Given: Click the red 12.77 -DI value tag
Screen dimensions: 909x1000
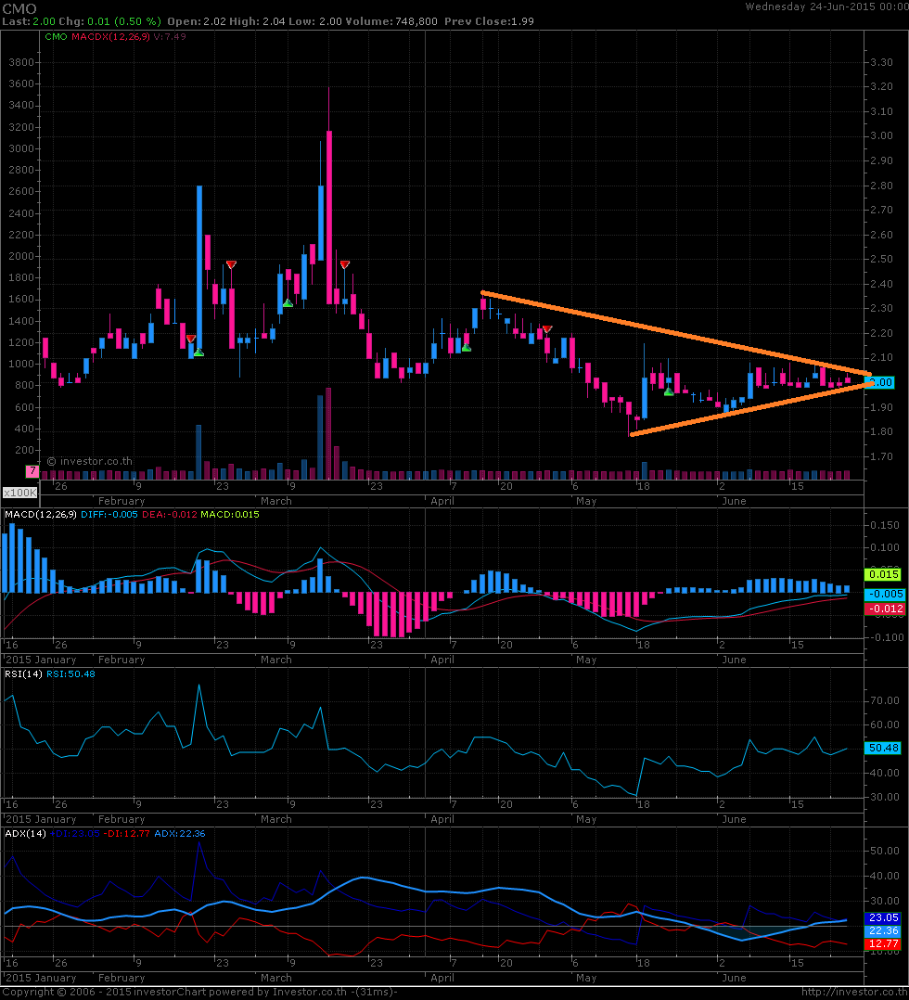Looking at the screenshot, I should click(883, 943).
